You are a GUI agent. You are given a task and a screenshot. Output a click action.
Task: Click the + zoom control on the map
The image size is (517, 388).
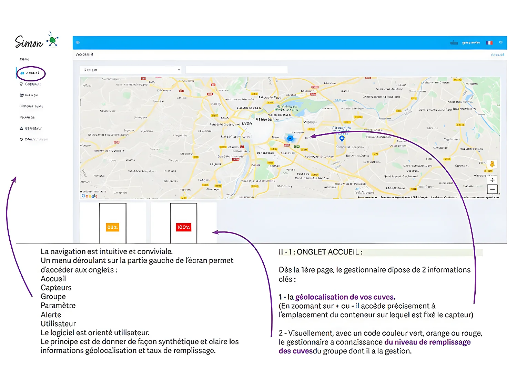(492, 180)
